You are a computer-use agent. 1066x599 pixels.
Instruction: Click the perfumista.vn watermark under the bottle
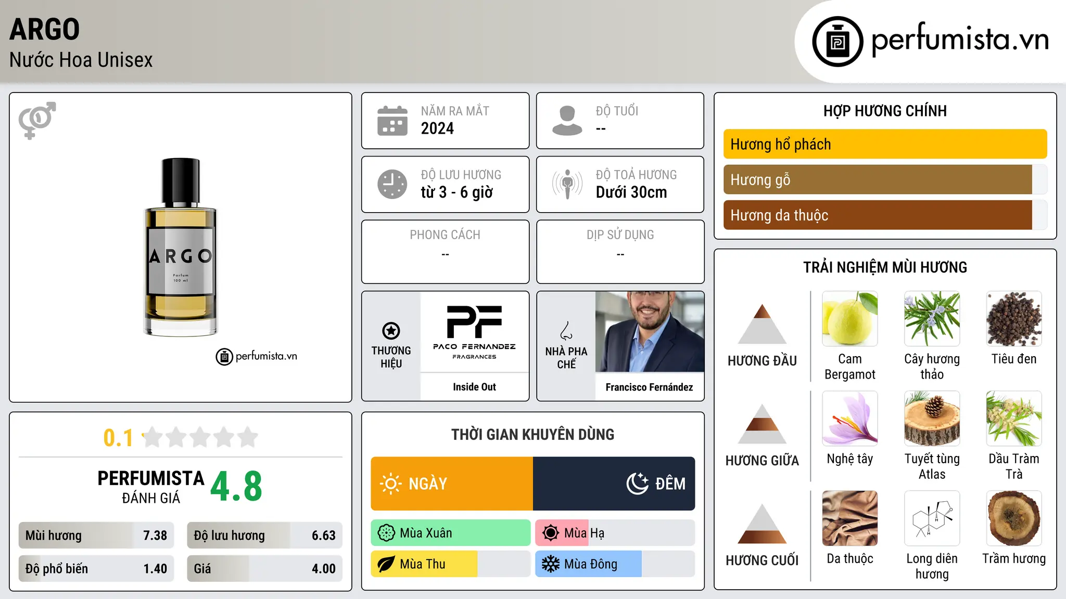(x=256, y=357)
